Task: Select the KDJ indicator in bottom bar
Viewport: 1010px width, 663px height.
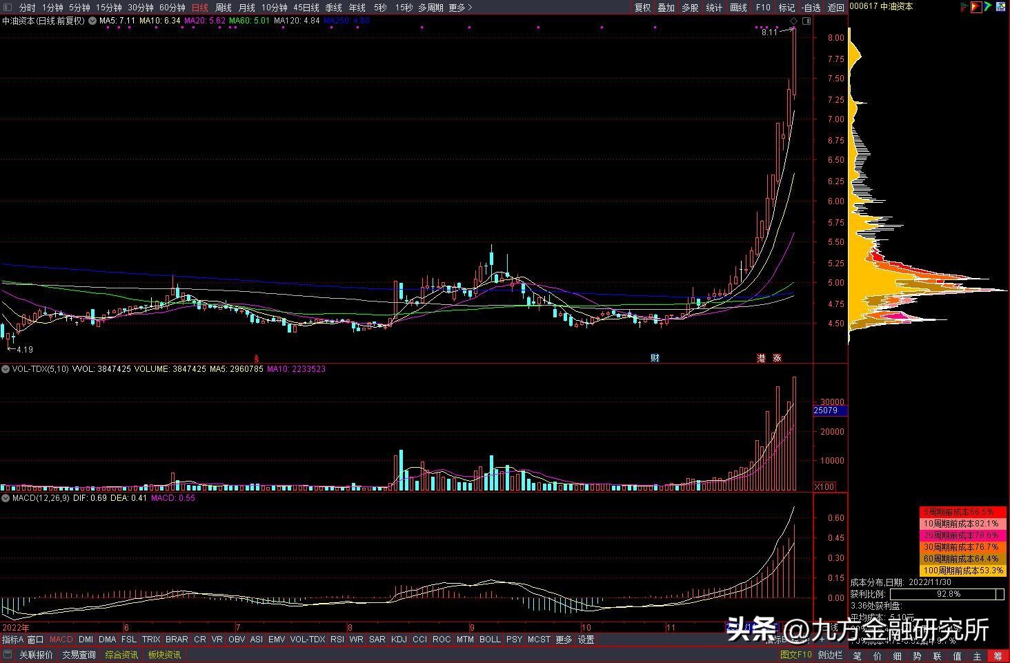Action: click(x=399, y=640)
